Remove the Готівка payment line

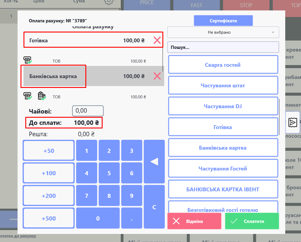[x=157, y=40]
